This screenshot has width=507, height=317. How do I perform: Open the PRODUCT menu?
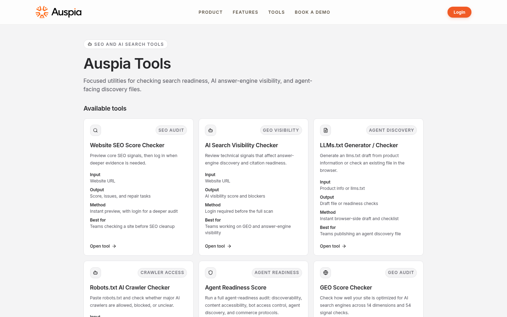click(211, 12)
